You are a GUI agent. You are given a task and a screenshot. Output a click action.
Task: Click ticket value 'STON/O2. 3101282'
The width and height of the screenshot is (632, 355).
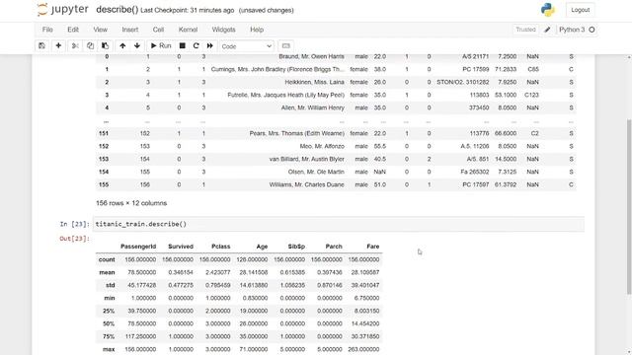[463, 82]
